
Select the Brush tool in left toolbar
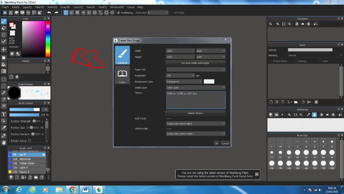coord(3,21)
